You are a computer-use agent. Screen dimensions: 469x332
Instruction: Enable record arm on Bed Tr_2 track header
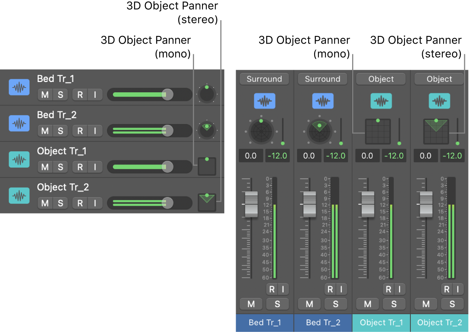79,131
